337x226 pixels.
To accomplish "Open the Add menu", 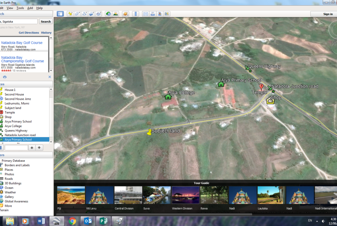I will [x=30, y=8].
